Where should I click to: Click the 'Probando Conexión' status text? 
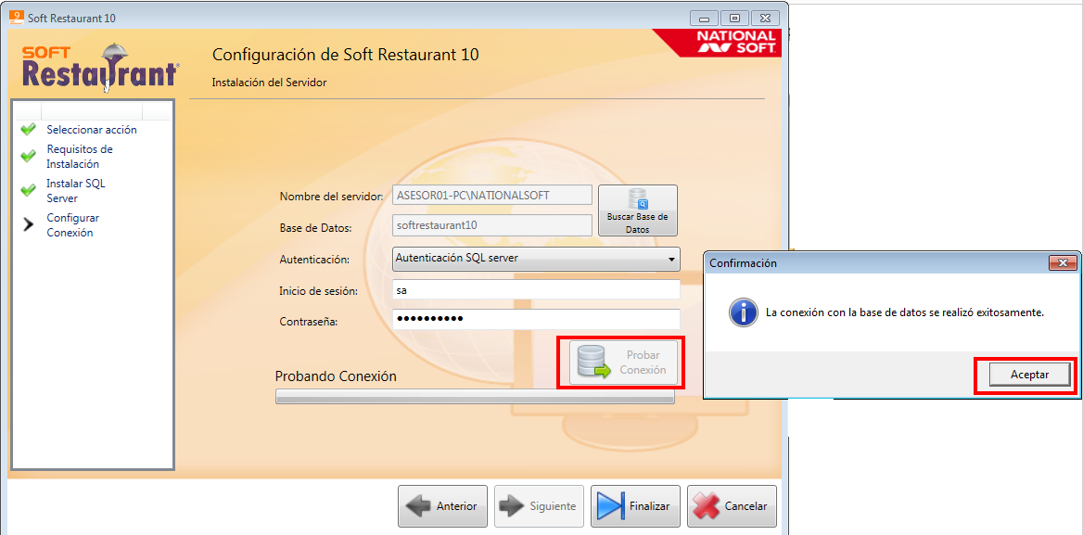[336, 376]
